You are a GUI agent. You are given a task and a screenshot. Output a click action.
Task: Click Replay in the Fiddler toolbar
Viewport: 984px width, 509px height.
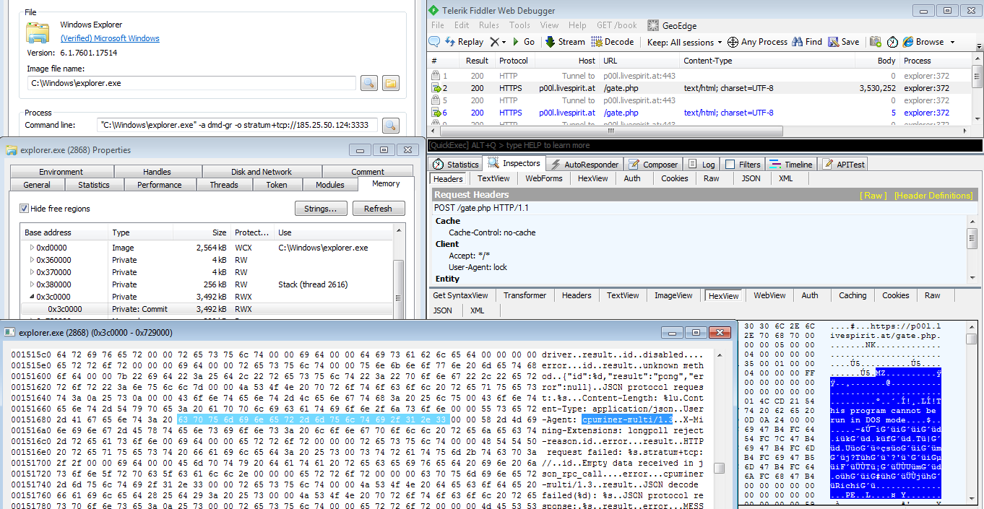click(x=465, y=42)
